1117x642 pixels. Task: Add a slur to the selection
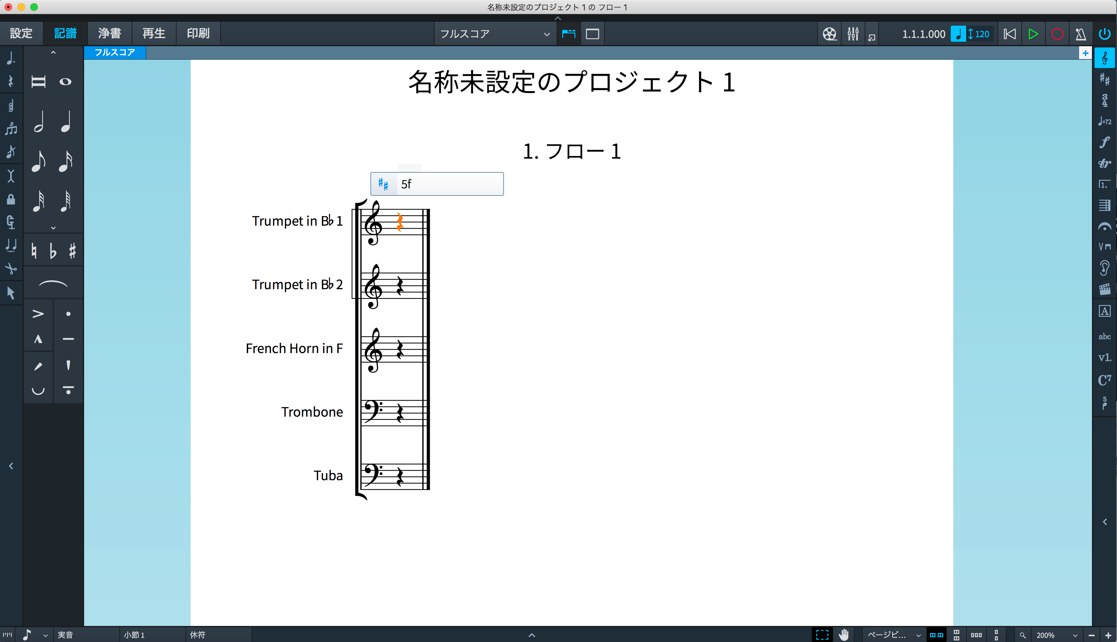click(53, 283)
